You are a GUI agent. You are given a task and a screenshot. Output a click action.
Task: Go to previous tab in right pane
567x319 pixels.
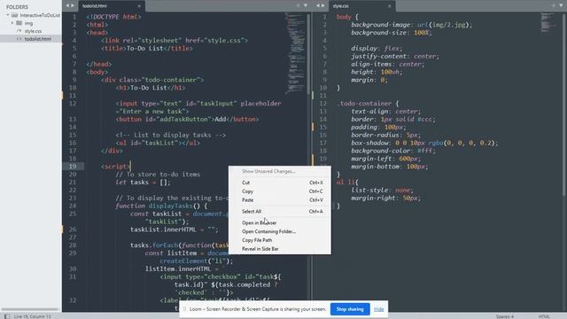pyautogui.click(x=318, y=5)
